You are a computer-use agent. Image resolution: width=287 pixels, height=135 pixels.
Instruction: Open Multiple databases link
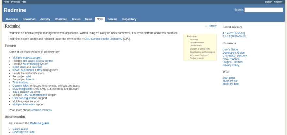(23, 104)
